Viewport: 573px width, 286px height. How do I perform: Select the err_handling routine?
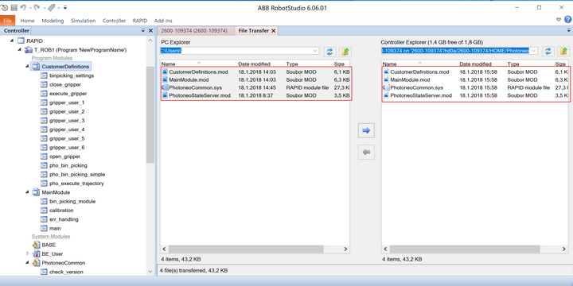pyautogui.click(x=64, y=219)
